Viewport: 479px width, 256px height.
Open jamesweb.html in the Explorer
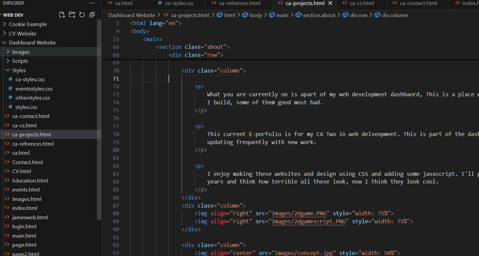[x=30, y=217]
